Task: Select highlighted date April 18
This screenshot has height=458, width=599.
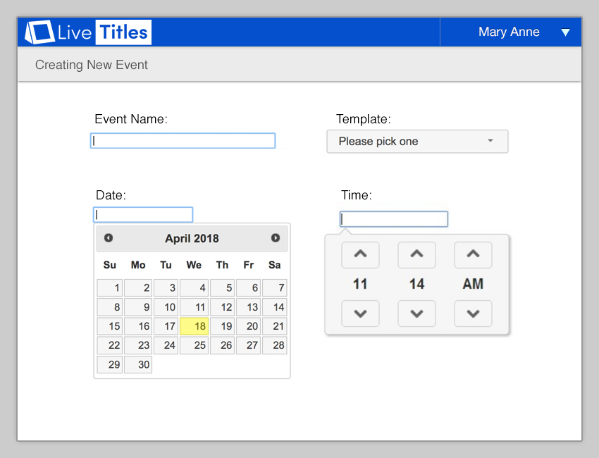Action: click(x=194, y=326)
